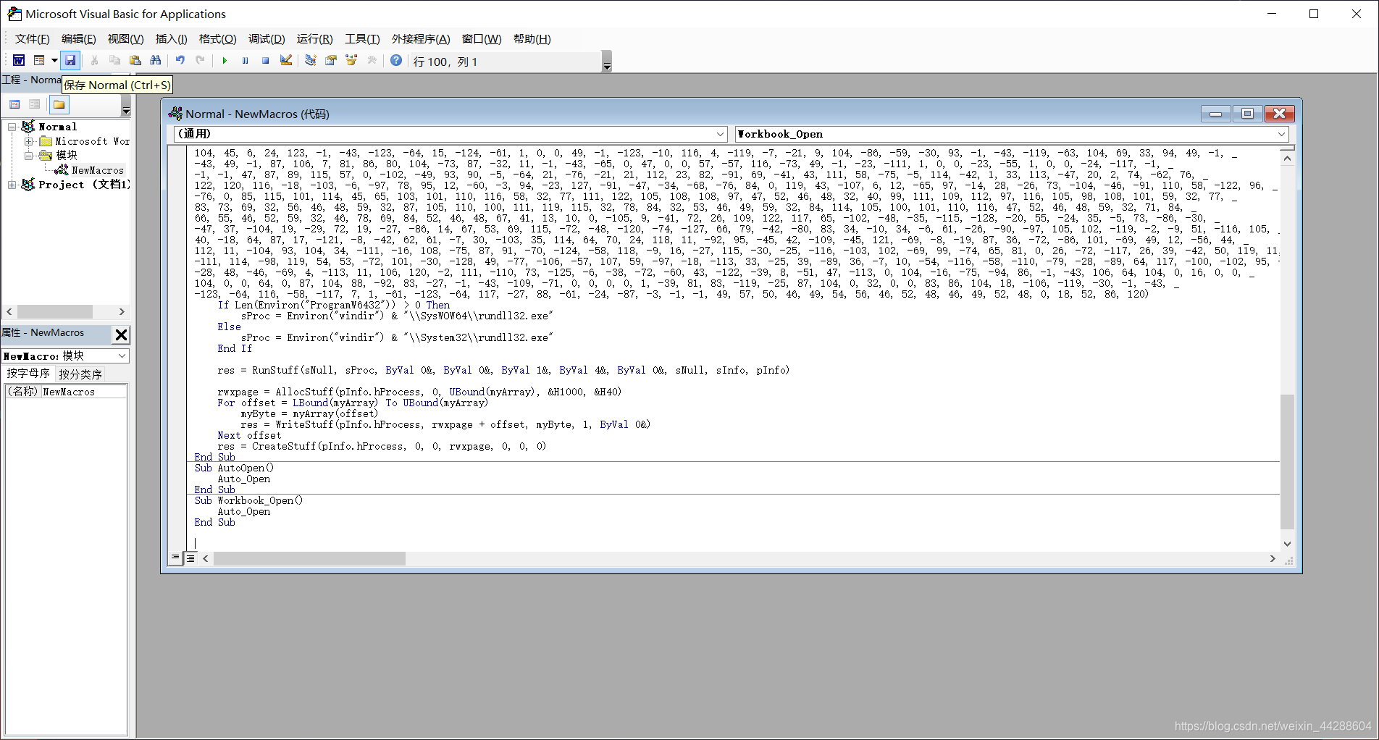The height and width of the screenshot is (740, 1379).
Task: Click the project tree horizontal scrollbar thumb
Action: tap(55, 311)
